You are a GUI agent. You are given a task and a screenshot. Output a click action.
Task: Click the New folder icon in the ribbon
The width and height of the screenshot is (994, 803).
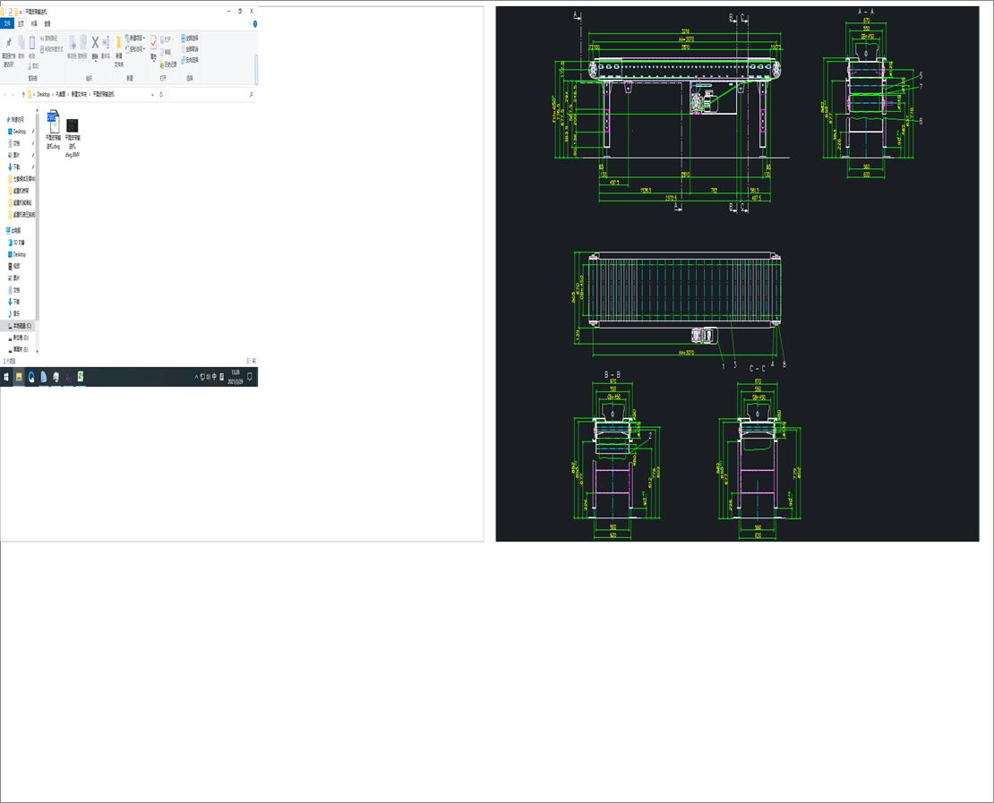118,43
